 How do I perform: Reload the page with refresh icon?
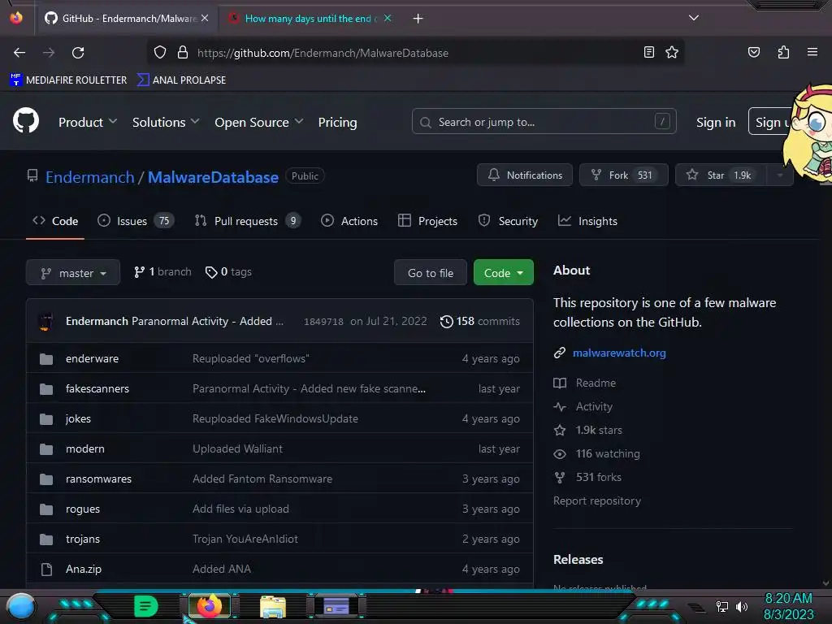tap(78, 53)
